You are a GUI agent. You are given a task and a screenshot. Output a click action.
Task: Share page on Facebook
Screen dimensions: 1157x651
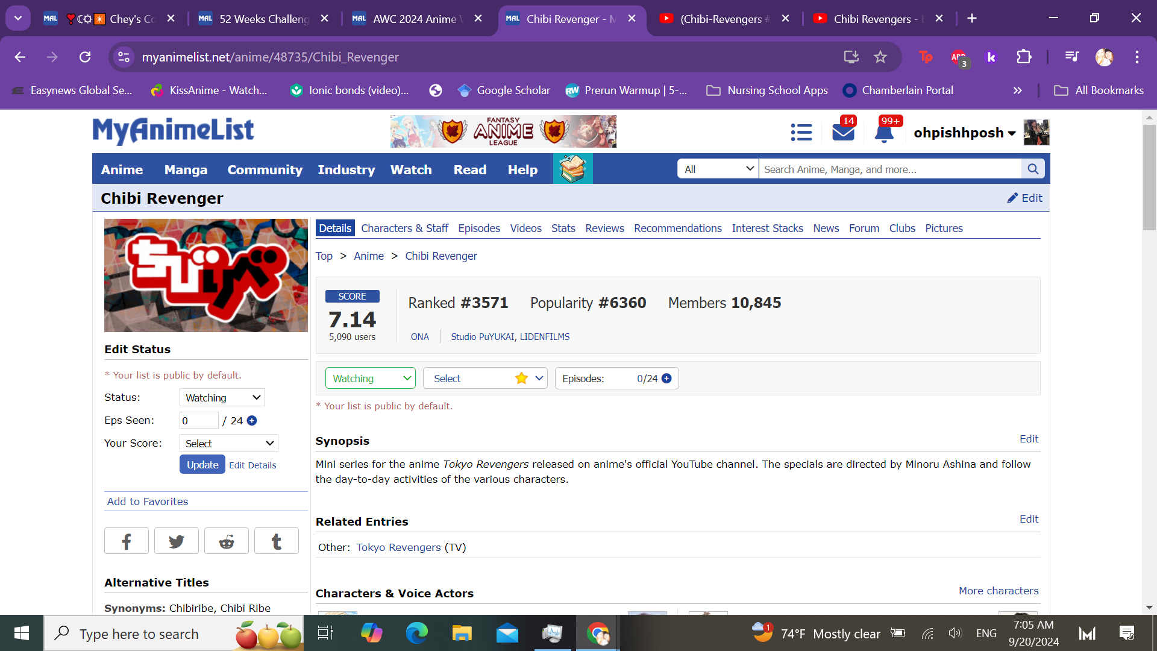coord(127,541)
